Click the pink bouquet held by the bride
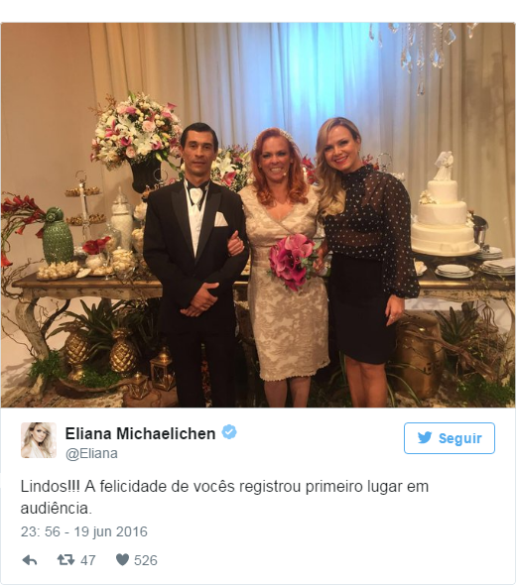Screen dimensions: 518x585 coord(293,262)
